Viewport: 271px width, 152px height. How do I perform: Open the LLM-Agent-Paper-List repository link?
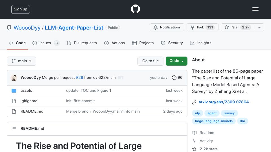[74, 28]
